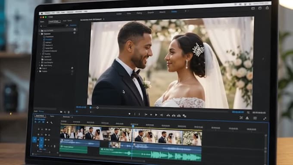Add a marker with the monitor marker icon

[x=129, y=114]
